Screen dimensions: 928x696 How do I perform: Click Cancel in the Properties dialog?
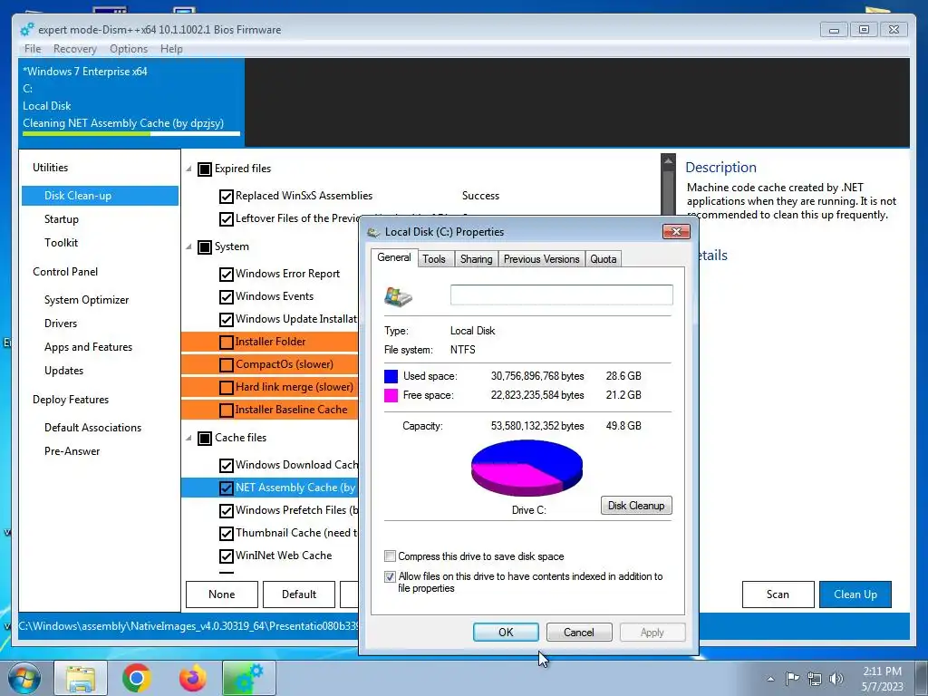click(x=579, y=632)
